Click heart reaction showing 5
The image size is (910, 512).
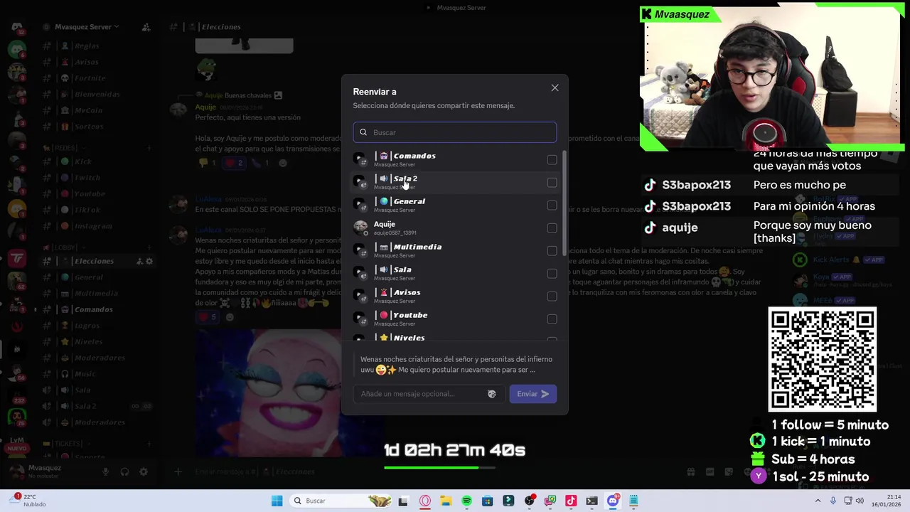tap(208, 317)
